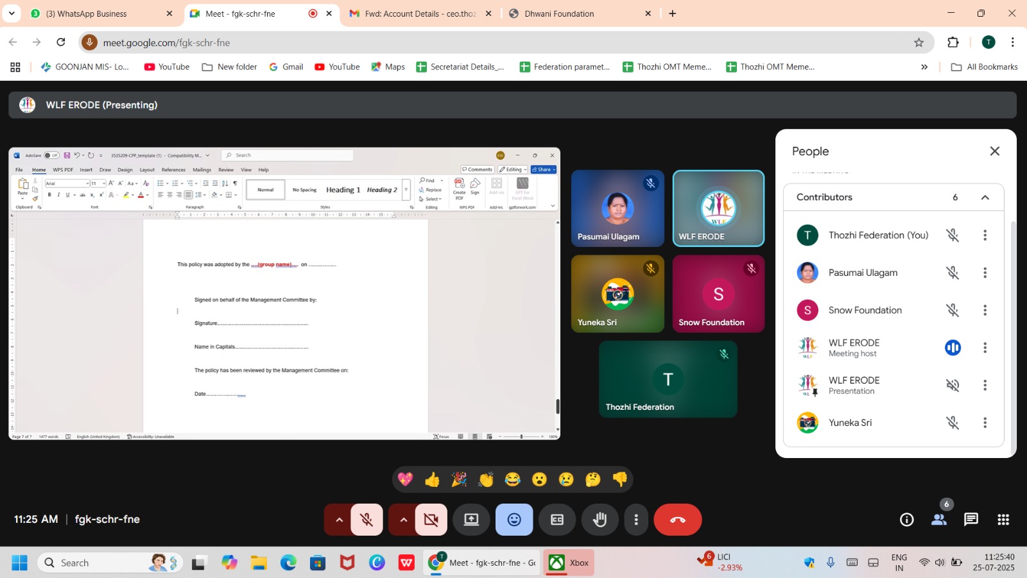1027x578 pixels.
Task: Open Xbox from the taskbar
Action: [x=569, y=563]
